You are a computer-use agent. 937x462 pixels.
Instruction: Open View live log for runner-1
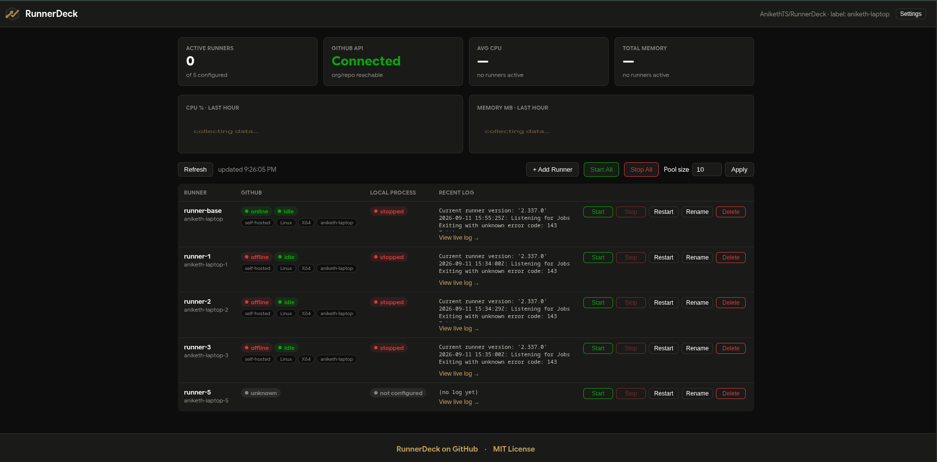click(459, 283)
